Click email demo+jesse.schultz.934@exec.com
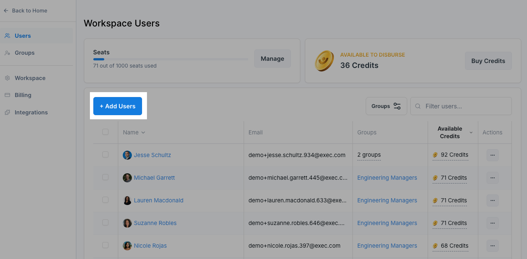Viewport: 527px width, 259px height. [297, 155]
